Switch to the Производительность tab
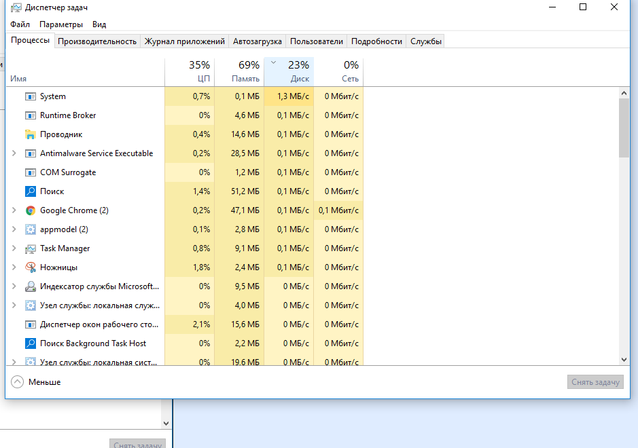The image size is (638, 448). coord(97,41)
